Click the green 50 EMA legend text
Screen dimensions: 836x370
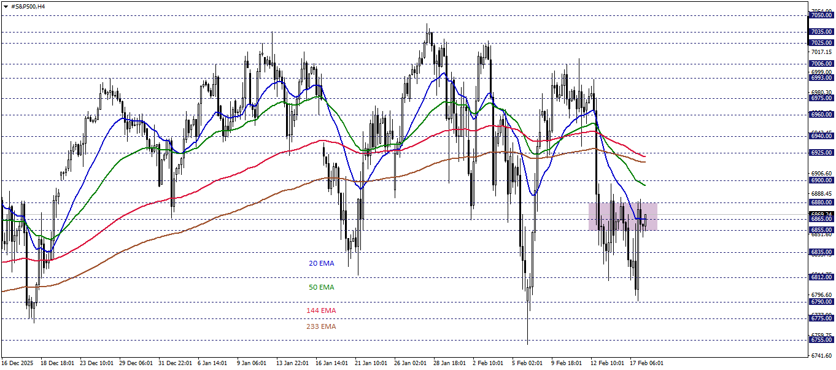[322, 287]
